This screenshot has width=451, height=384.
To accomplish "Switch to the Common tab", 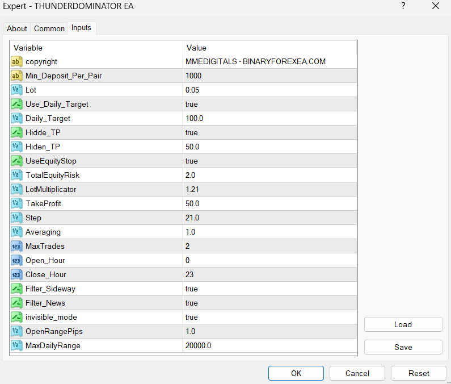I will (x=49, y=28).
